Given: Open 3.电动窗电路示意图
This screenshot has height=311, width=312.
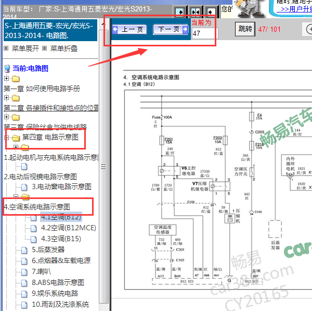Looking at the screenshot, I should (62, 187).
